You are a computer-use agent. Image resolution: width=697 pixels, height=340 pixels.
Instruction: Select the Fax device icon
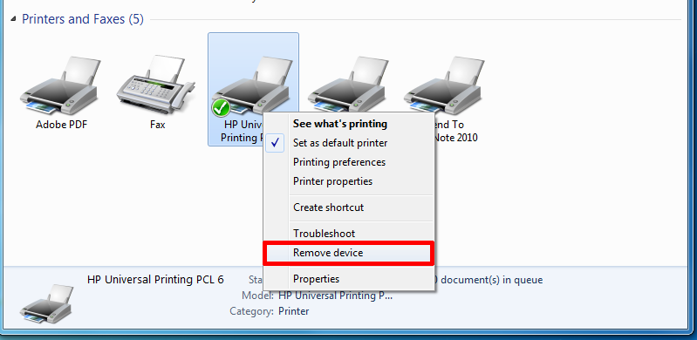(x=156, y=85)
